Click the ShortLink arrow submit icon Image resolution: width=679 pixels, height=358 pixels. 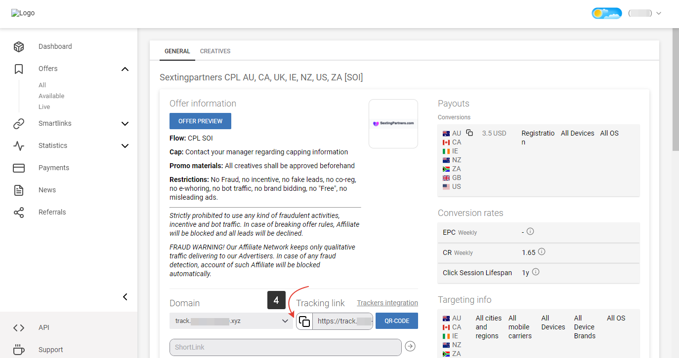[410, 347]
